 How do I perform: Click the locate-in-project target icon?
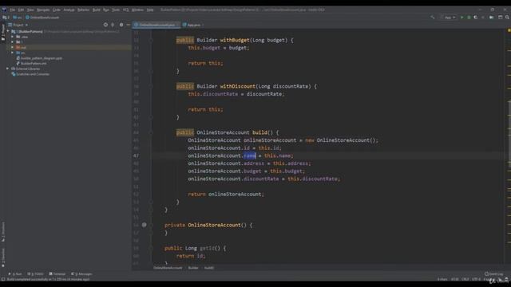tap(105, 25)
